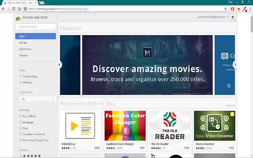Open the Online Video Converter thumbnail

[215, 126]
